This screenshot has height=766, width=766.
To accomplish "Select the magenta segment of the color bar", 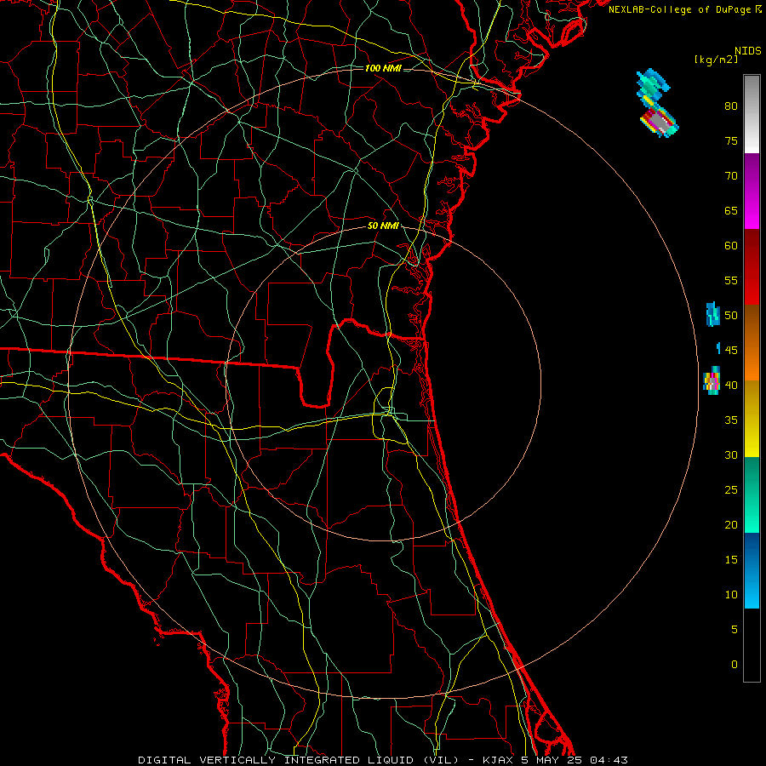I will pos(752,191).
